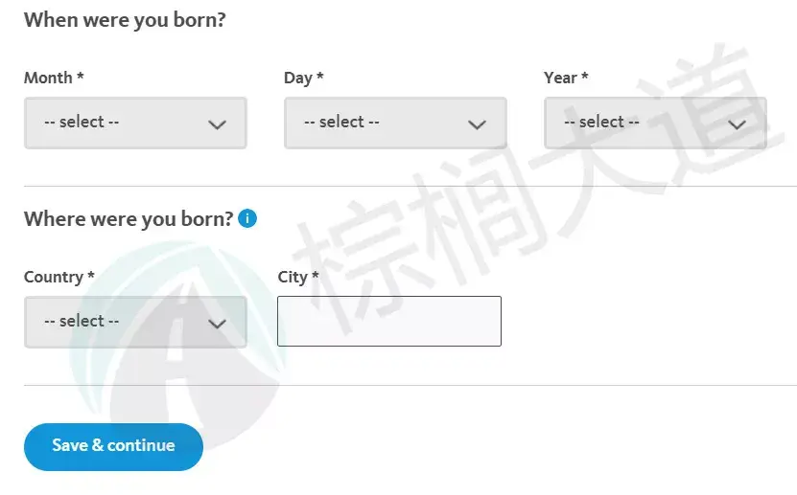Image resolution: width=797 pixels, height=495 pixels.
Task: Expand the Country select box
Action: click(x=134, y=322)
